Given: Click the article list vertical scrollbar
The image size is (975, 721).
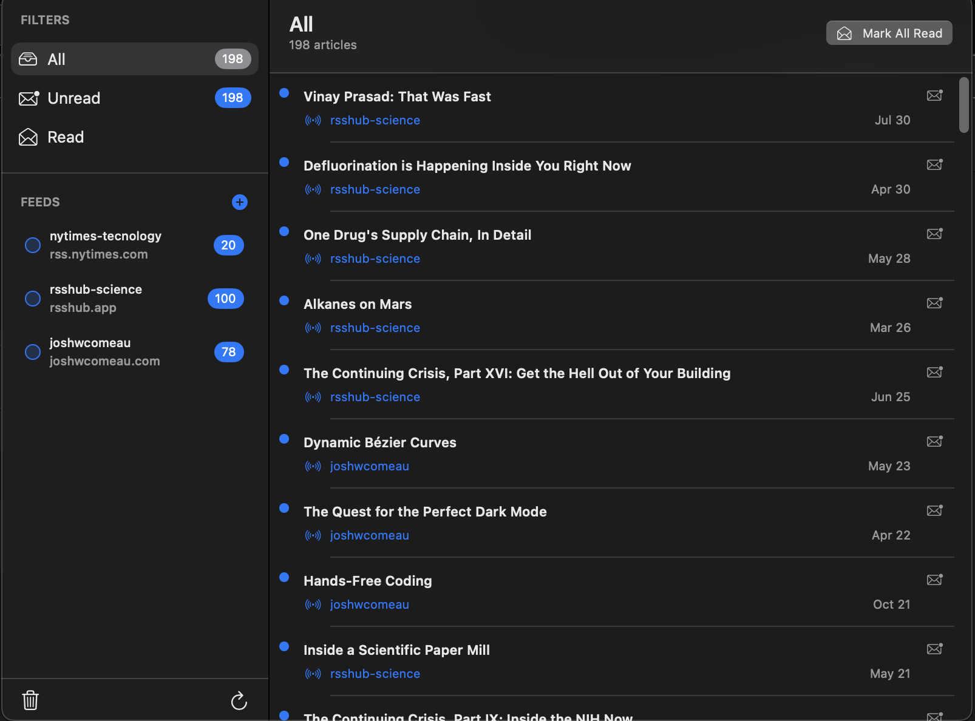Looking at the screenshot, I should click(964, 105).
